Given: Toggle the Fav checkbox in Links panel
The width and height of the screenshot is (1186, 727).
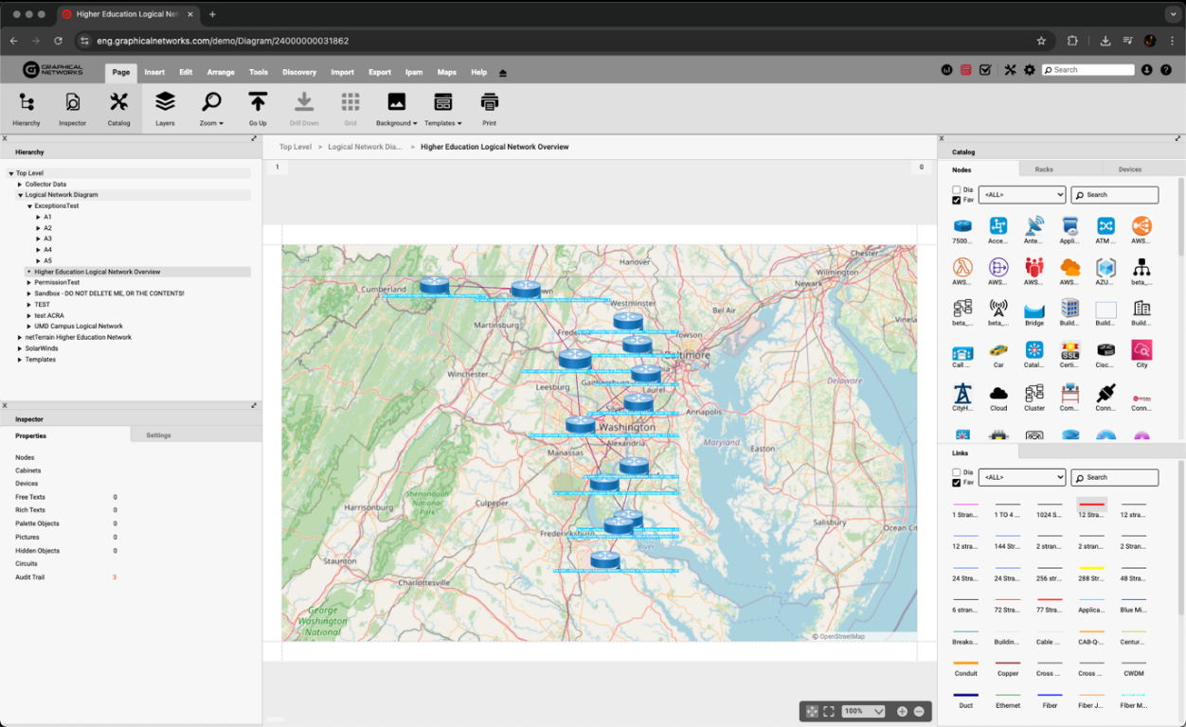Looking at the screenshot, I should pyautogui.click(x=956, y=483).
